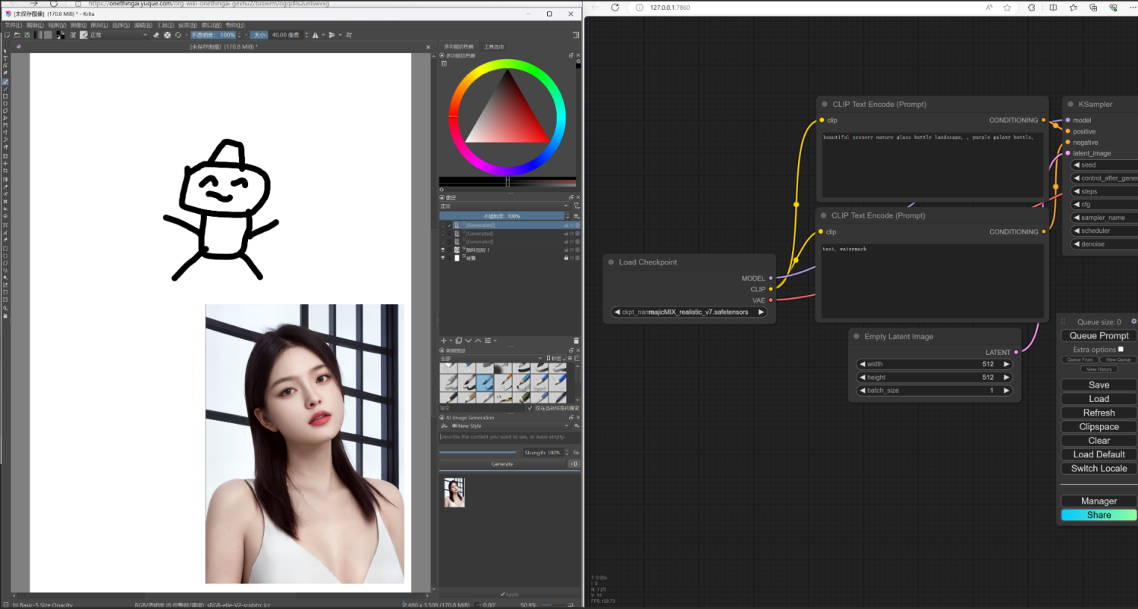Screen dimensions: 1138x609
Task: Open the layer blending mode 正常 dropdown
Action: pos(504,206)
